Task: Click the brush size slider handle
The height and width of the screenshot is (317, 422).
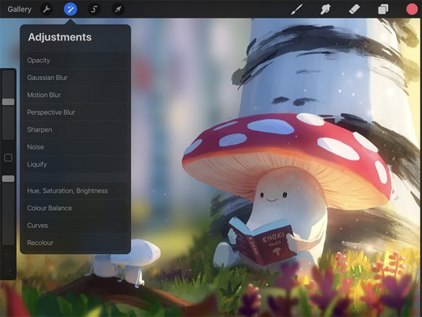Action: (x=8, y=101)
